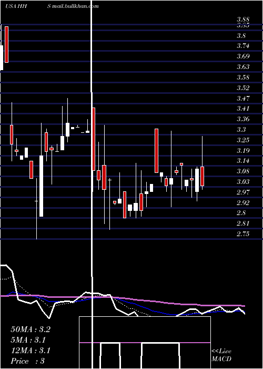Choose the 2.81 price level text
Viewport: 263px width, 369px height.
click(x=243, y=224)
